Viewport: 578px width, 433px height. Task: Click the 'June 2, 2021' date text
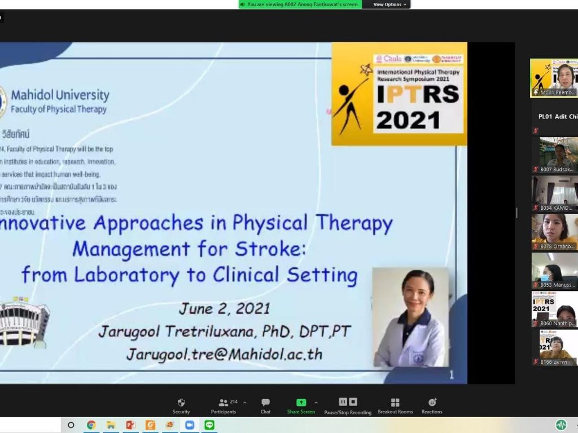225,308
